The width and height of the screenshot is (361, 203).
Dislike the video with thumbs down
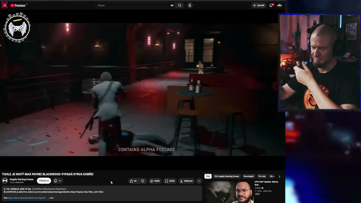tap(143, 181)
